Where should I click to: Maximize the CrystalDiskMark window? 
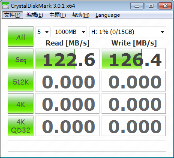click(x=151, y=6)
